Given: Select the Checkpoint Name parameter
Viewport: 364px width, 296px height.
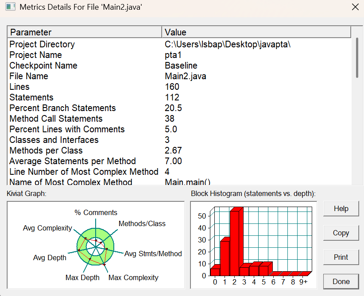Looking at the screenshot, I should click(x=43, y=65).
